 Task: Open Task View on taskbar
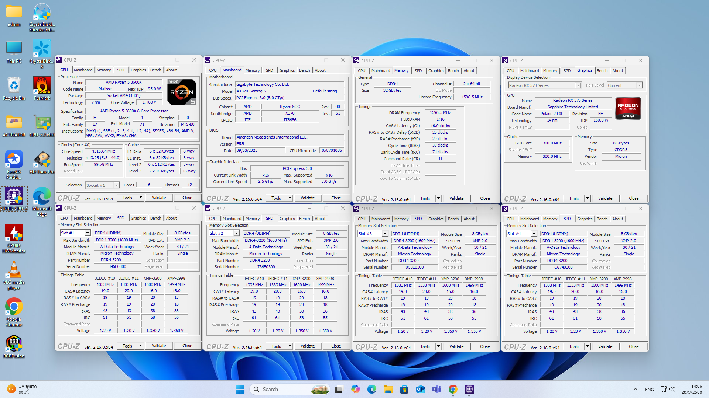[338, 389]
